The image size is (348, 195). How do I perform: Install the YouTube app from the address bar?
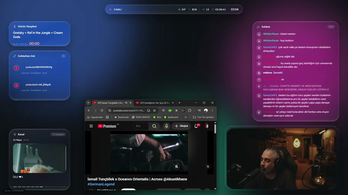[x=148, y=110]
